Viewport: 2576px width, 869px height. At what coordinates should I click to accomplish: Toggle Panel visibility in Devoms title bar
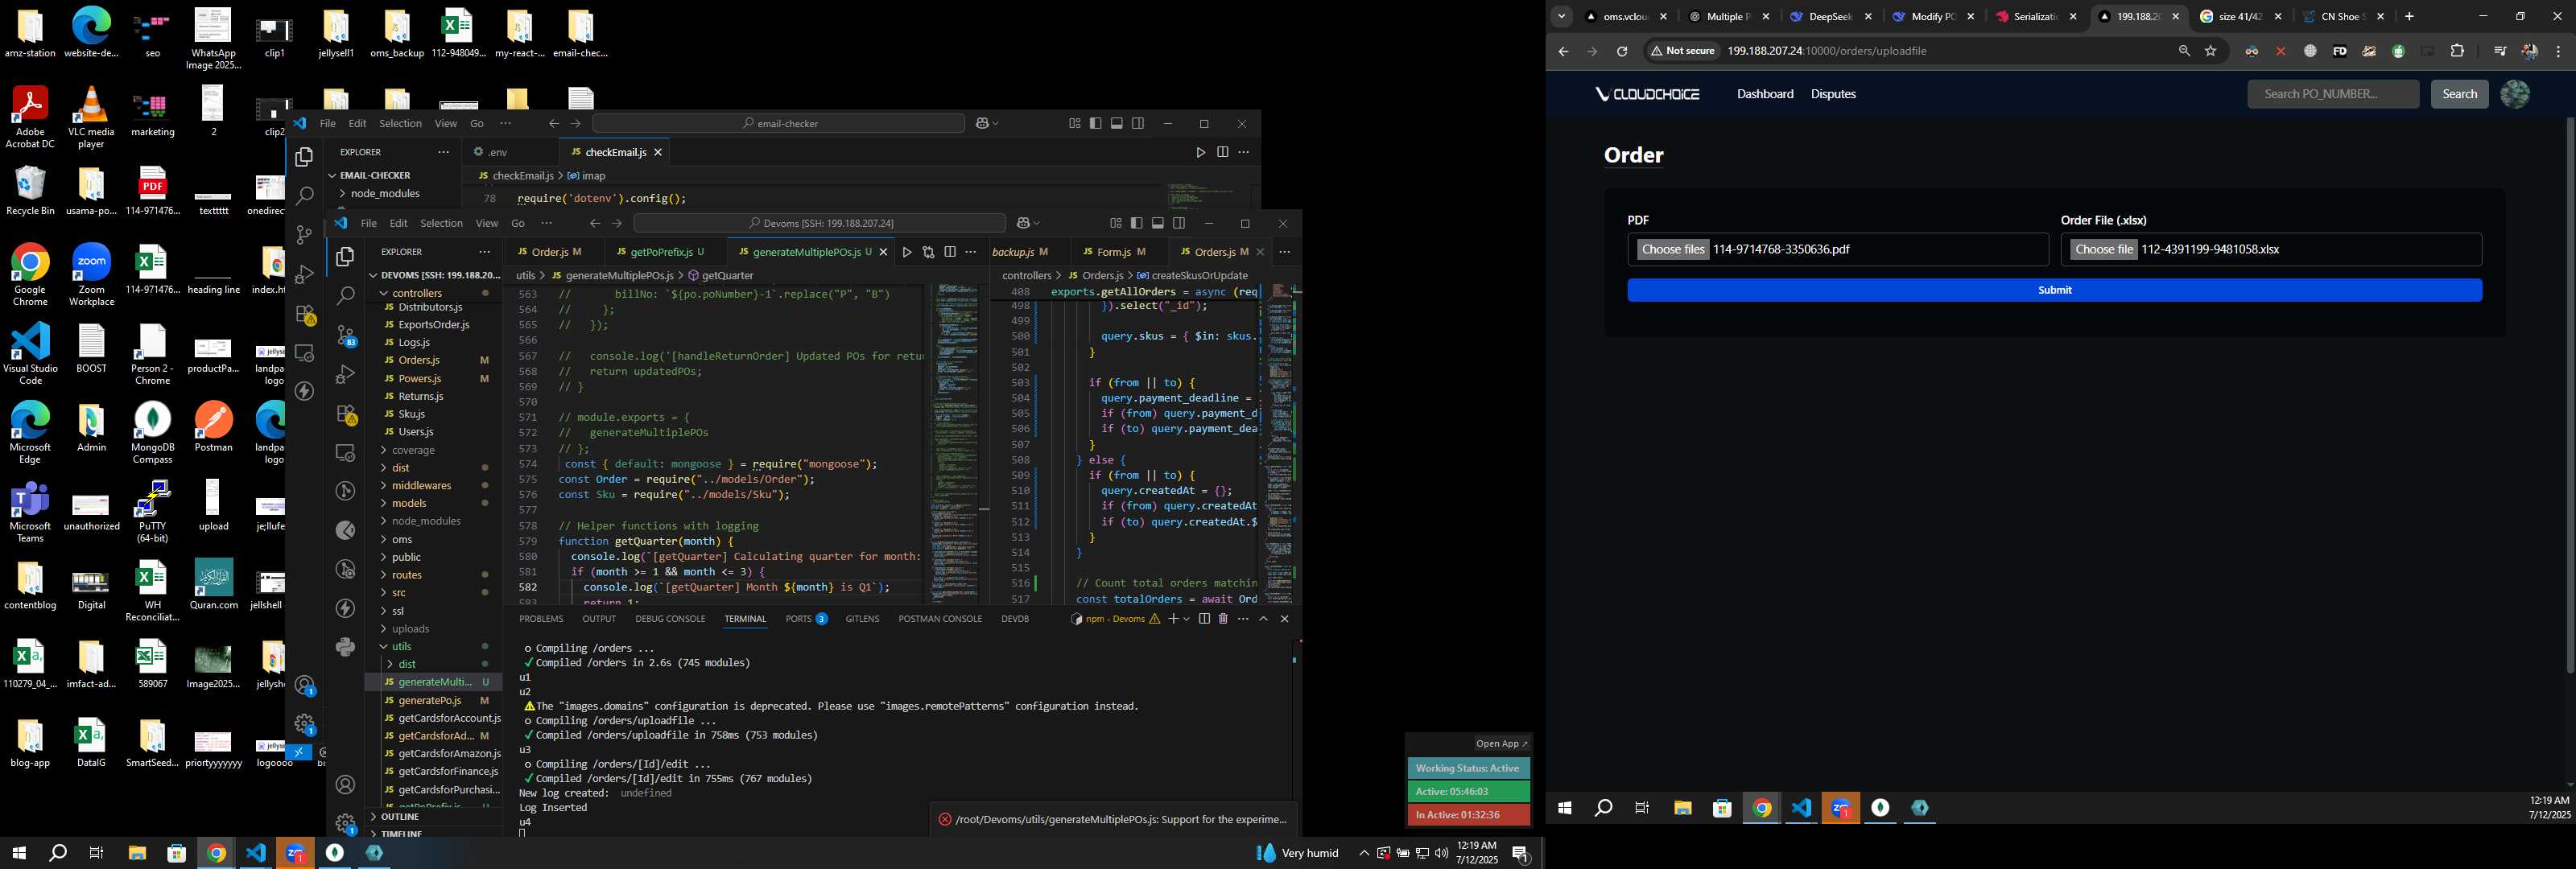[x=1158, y=223]
